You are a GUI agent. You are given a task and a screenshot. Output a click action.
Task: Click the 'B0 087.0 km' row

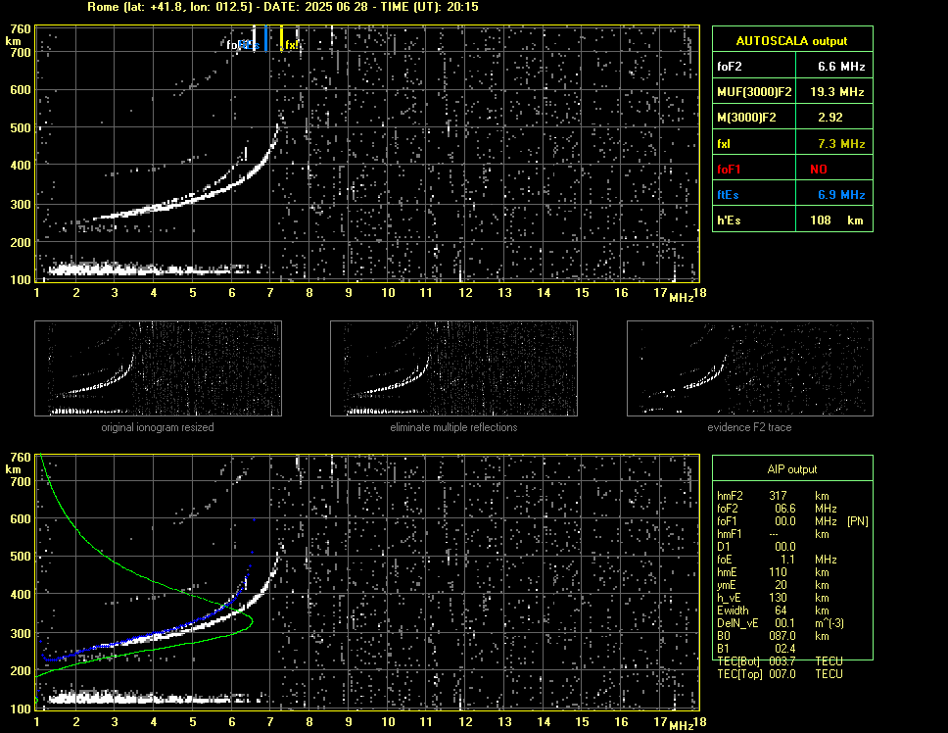click(x=774, y=636)
